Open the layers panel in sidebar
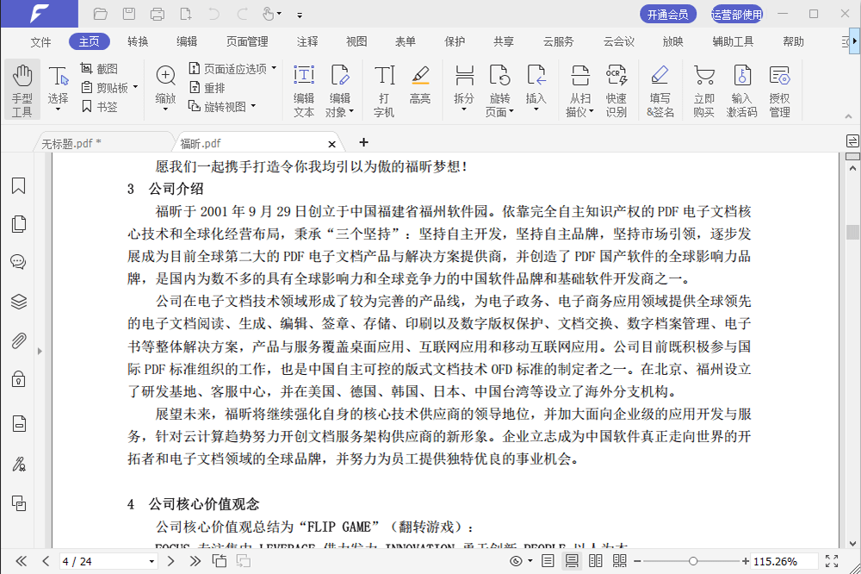 click(19, 302)
